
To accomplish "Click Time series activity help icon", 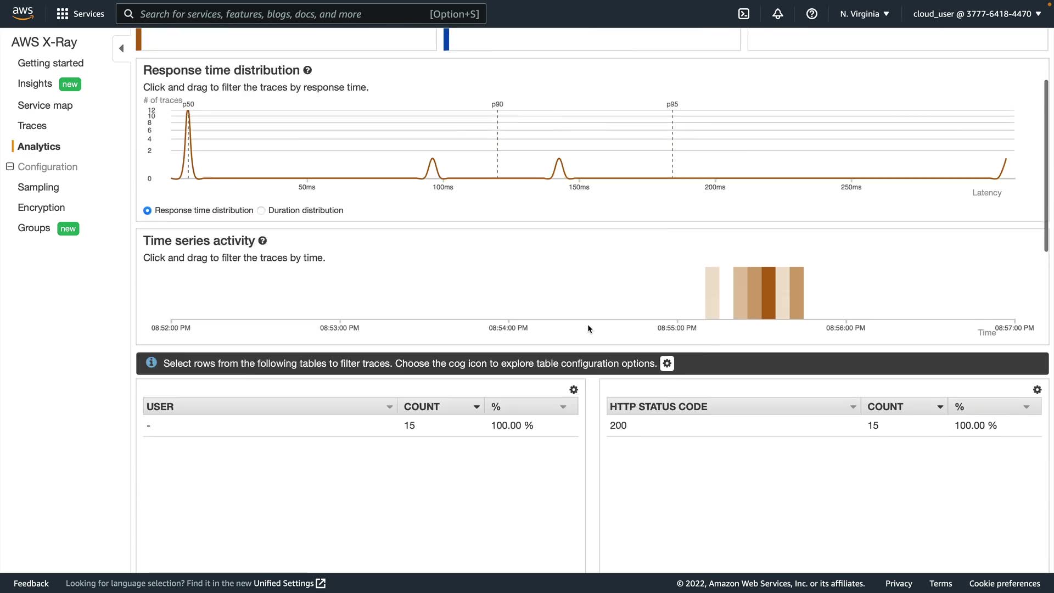I will coord(262,240).
